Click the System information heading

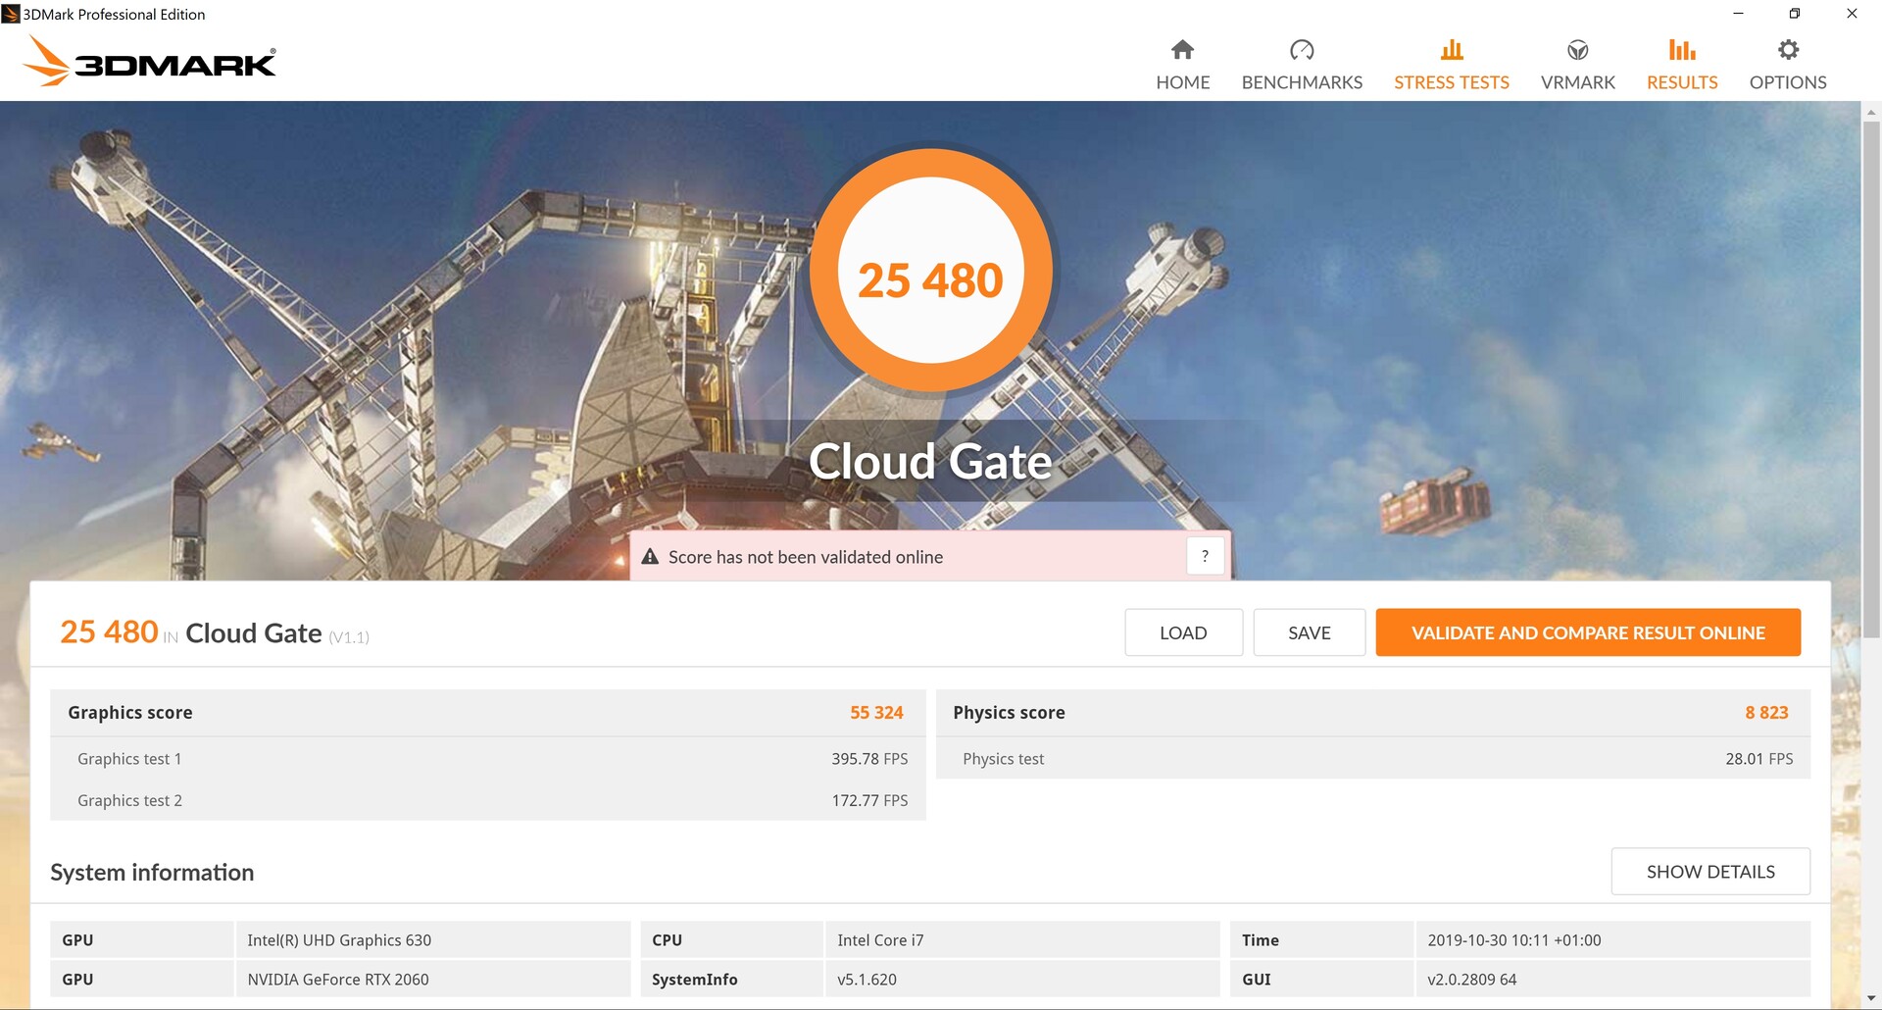(x=152, y=873)
